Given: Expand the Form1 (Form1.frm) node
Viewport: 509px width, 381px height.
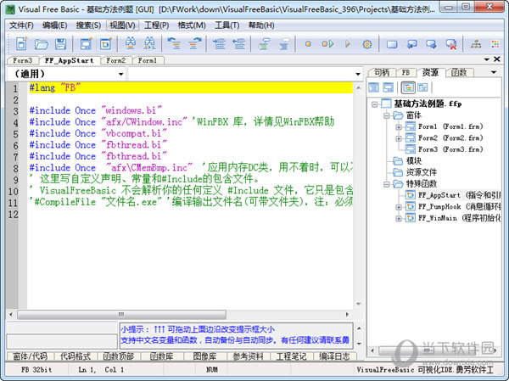Looking at the screenshot, I should pos(399,127).
